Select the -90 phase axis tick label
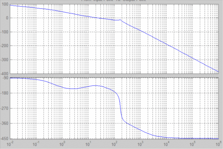The height and width of the screenshot is (149, 223). click(6, 78)
